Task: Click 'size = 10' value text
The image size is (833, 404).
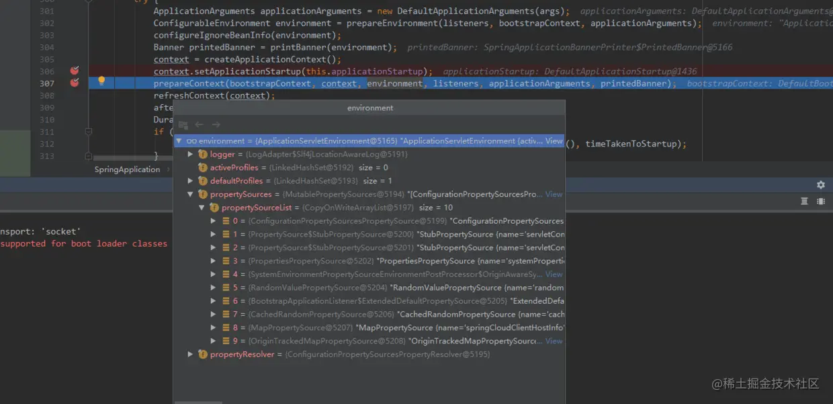Action: point(435,208)
